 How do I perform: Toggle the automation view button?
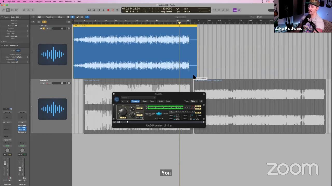(78, 17)
